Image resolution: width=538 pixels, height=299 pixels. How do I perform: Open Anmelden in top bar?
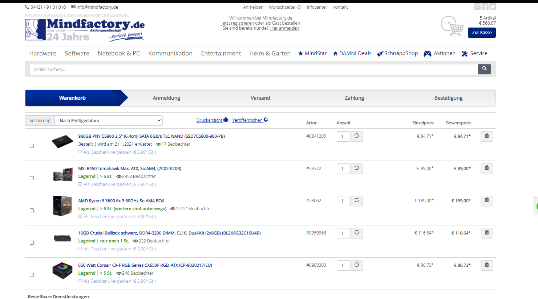tap(253, 7)
